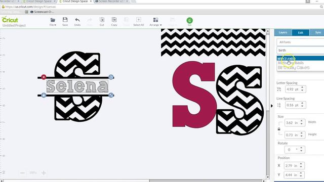Click the Position Y field
Screen dimensions: 324x182
[x=292, y=175]
